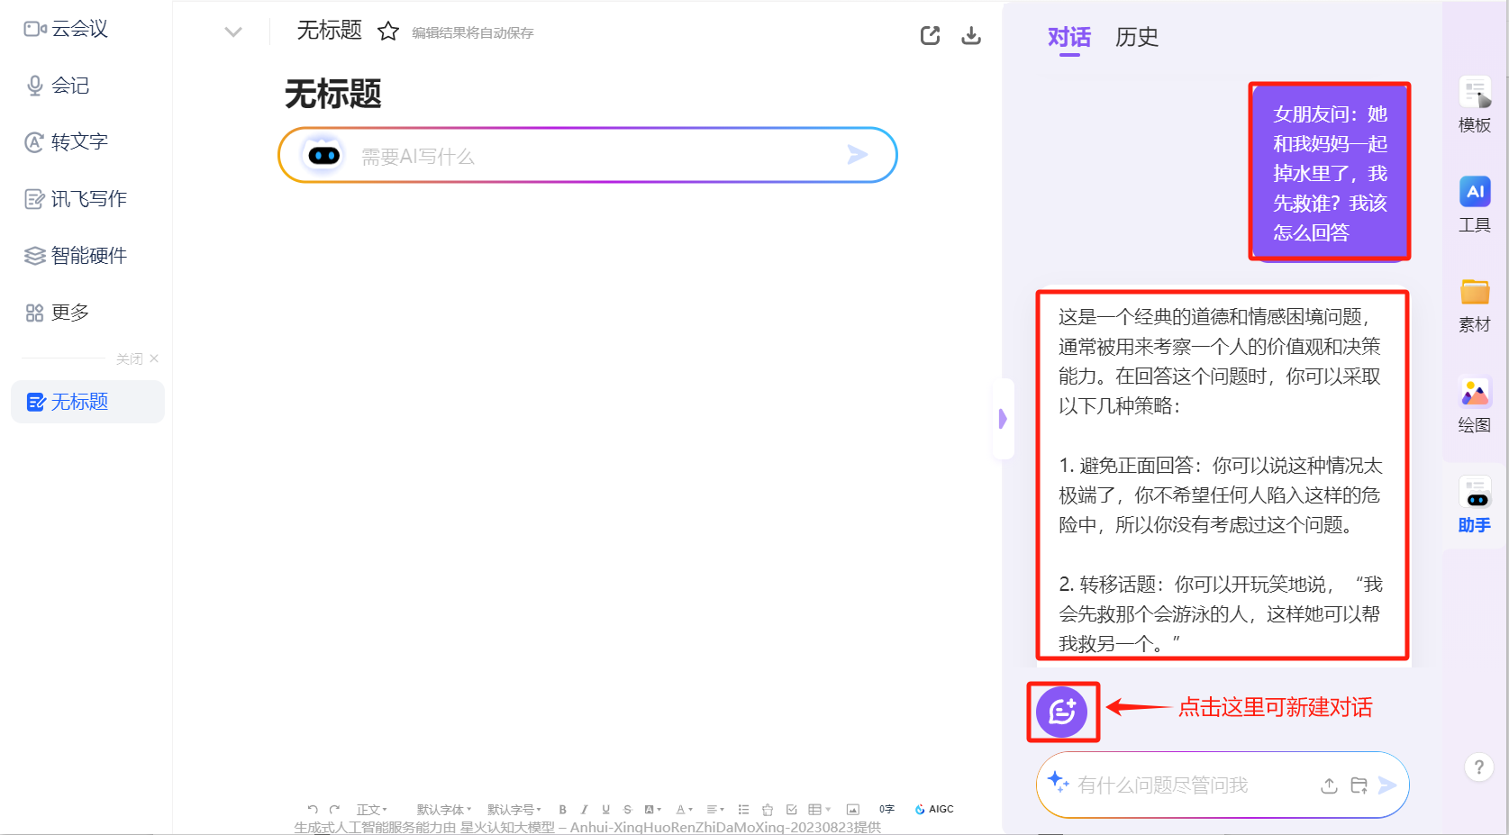Open 更多 in the sidebar

(x=58, y=313)
